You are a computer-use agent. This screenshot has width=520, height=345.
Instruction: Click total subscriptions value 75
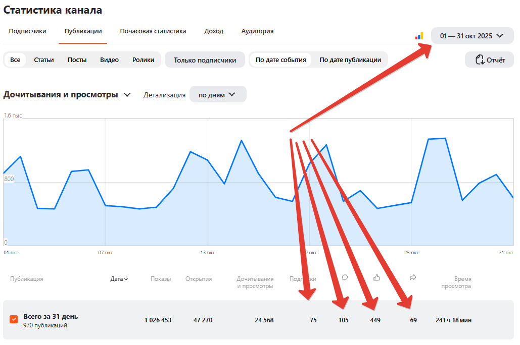313,320
